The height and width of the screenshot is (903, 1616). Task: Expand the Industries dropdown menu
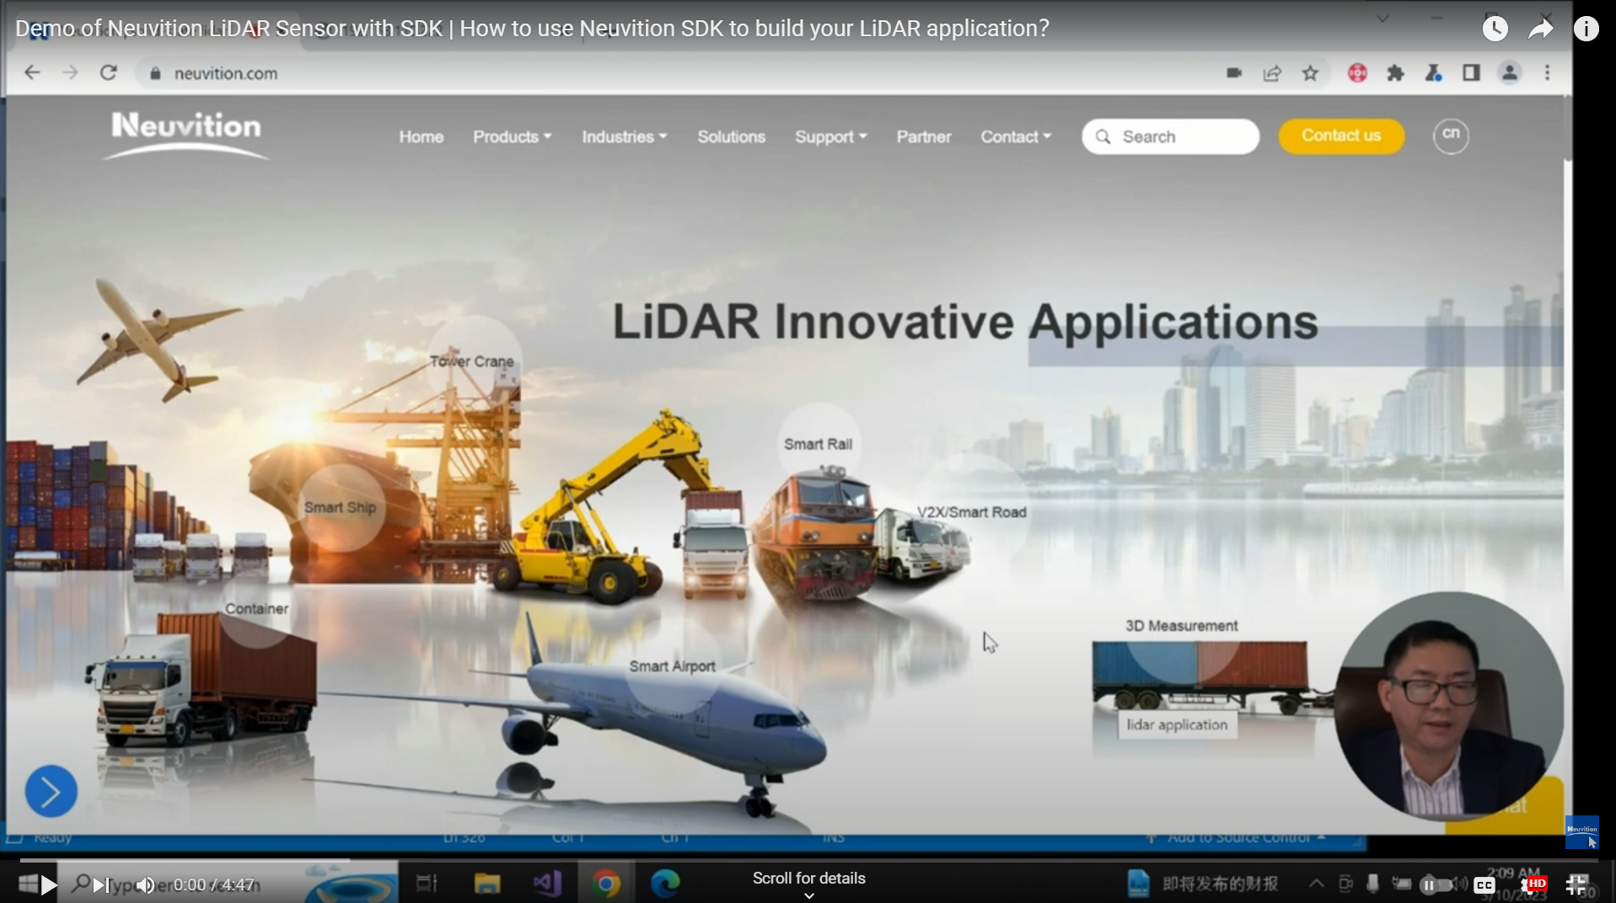[624, 136]
